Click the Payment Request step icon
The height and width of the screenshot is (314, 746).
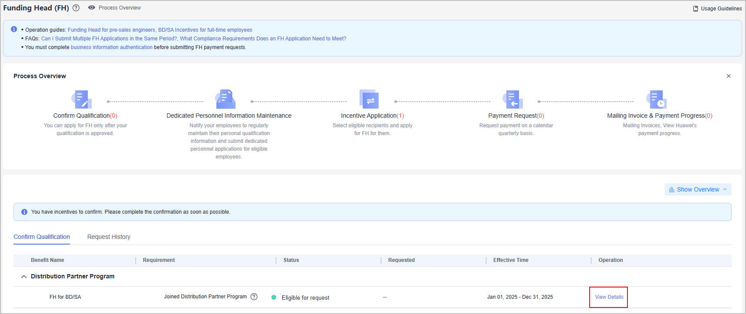513,99
